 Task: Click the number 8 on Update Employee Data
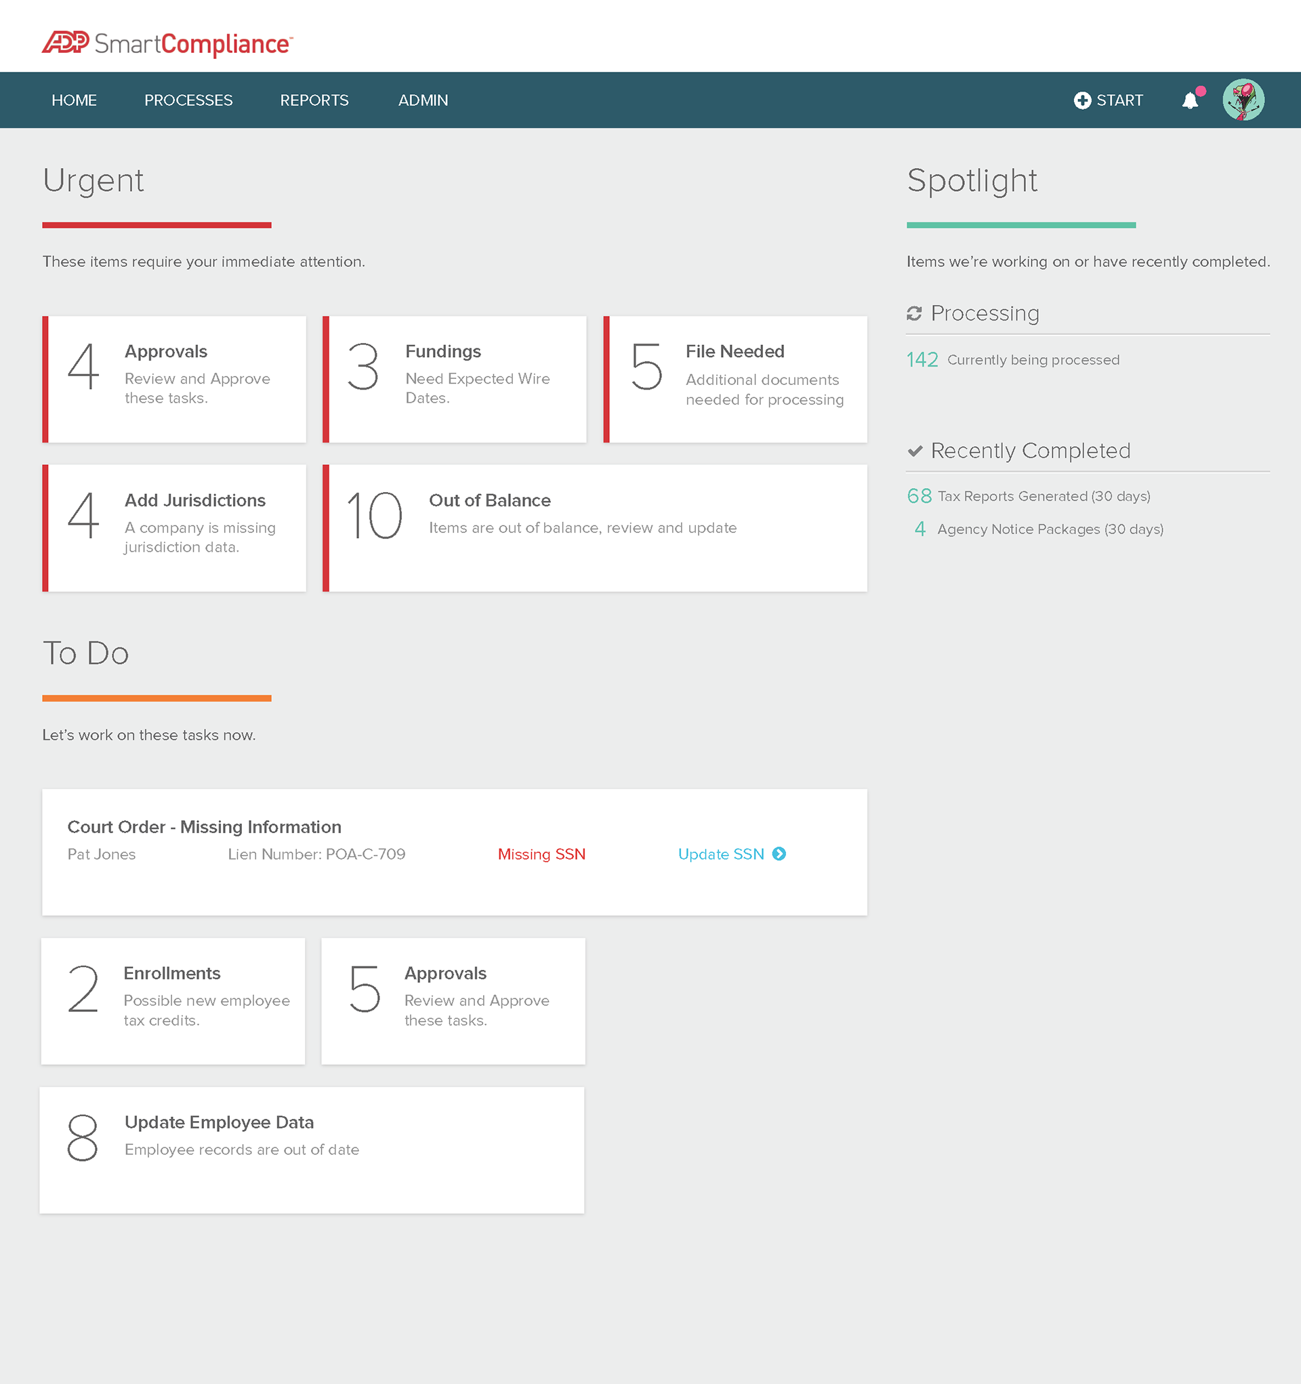(82, 1137)
